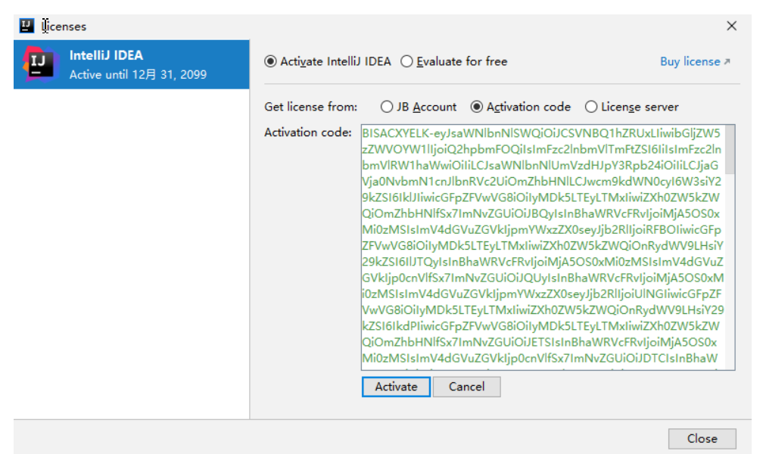Click the Licenses window title text

click(64, 26)
